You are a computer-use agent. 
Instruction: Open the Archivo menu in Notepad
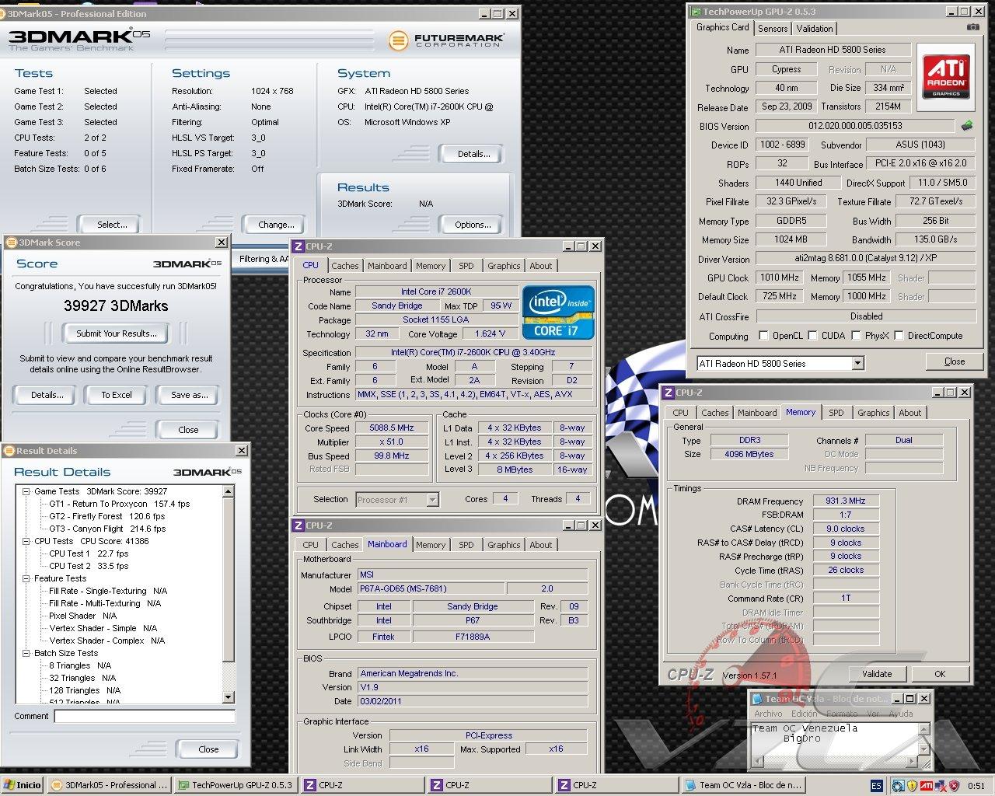tap(768, 714)
